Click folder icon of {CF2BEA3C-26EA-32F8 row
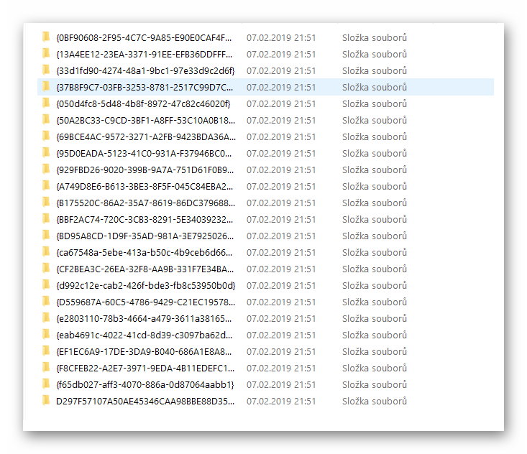Screen dimensions: 527x454 tap(46, 268)
